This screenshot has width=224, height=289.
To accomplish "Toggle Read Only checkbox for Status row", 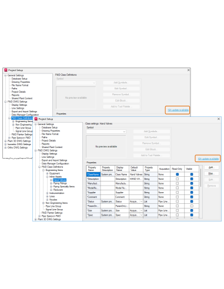I will coord(177,201).
